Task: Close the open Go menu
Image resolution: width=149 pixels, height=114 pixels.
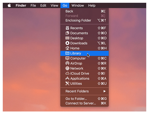Action: click(x=65, y=6)
